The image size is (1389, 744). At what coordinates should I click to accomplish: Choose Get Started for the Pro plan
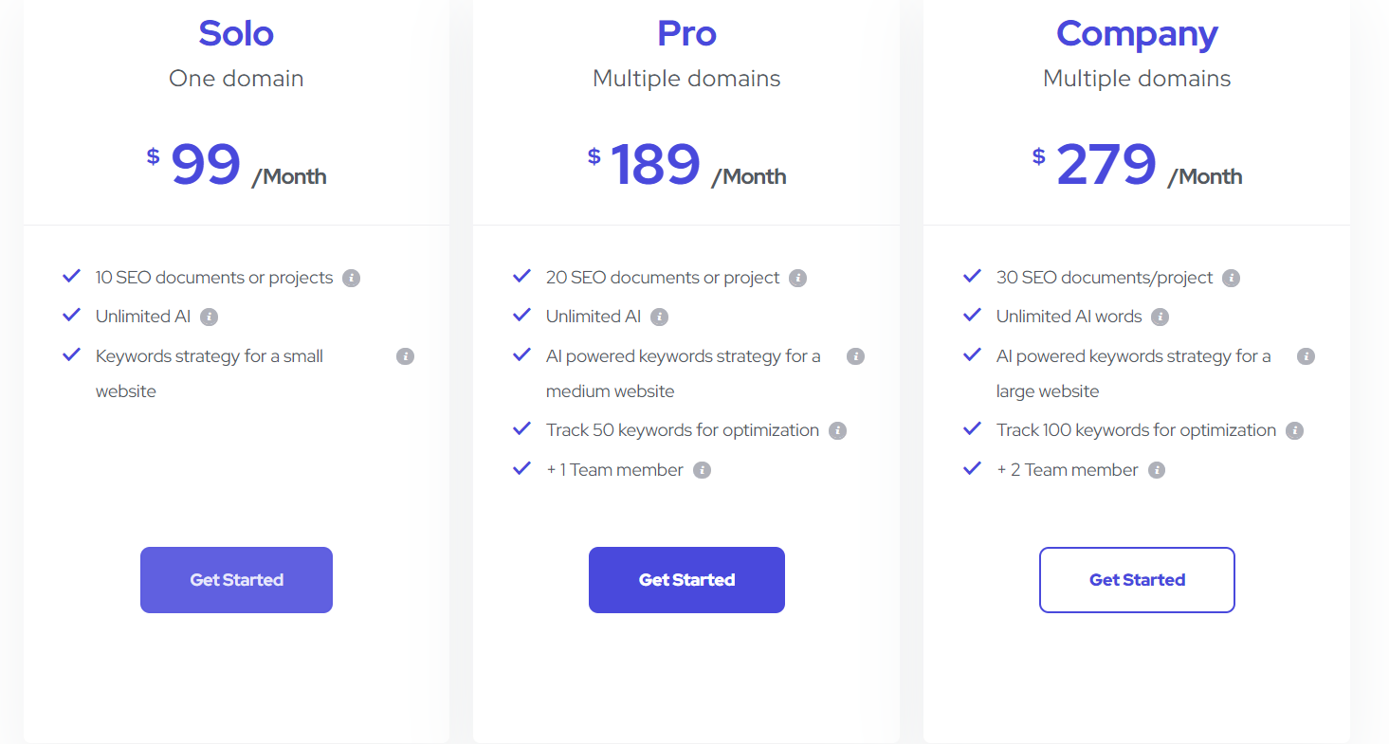point(686,580)
